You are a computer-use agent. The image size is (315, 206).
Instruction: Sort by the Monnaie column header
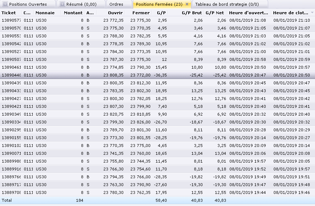tap(45, 13)
